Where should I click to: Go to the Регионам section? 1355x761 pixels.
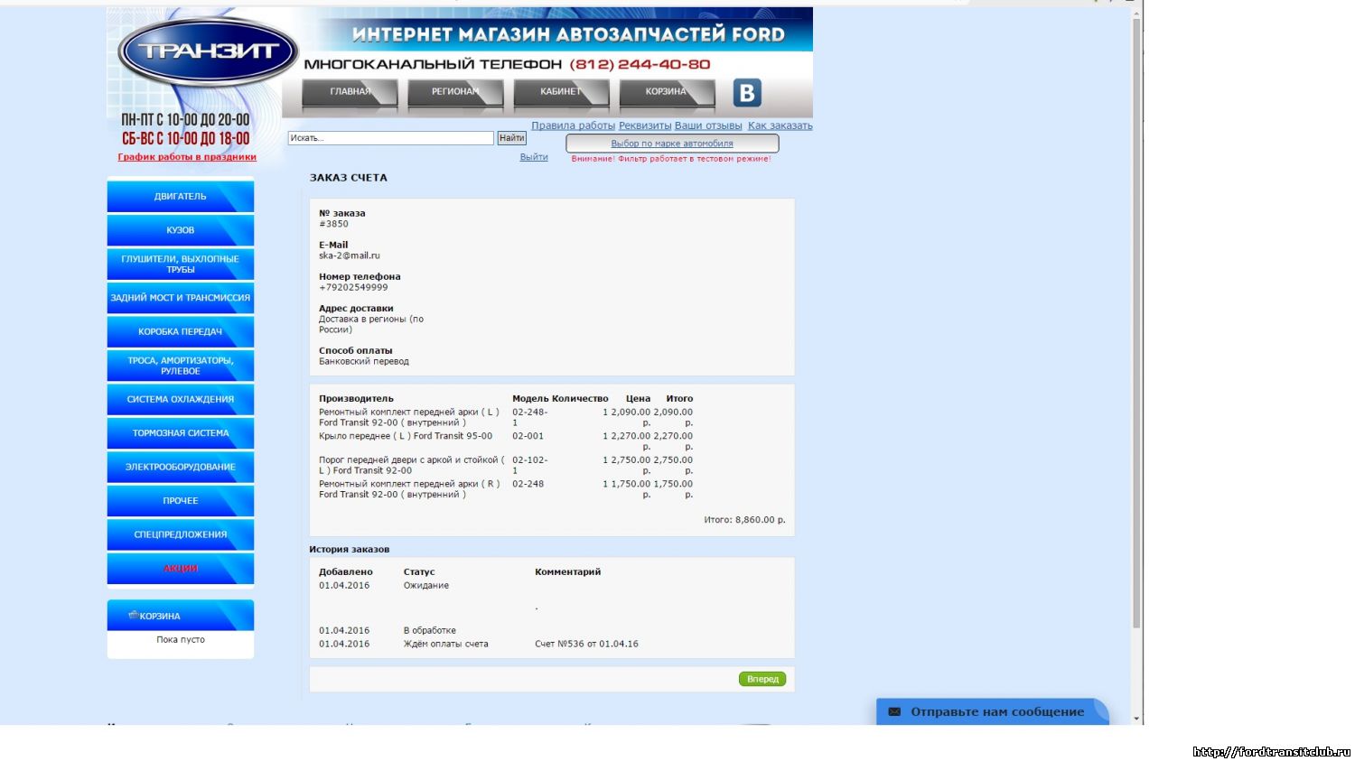455,92
